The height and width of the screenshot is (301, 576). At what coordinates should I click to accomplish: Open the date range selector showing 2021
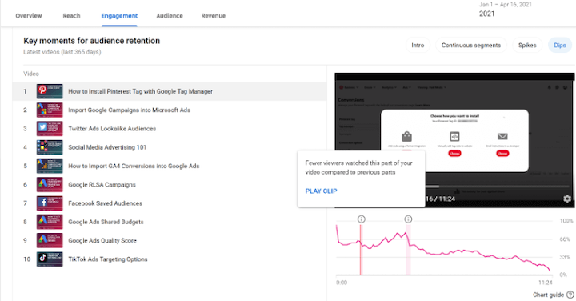point(505,10)
